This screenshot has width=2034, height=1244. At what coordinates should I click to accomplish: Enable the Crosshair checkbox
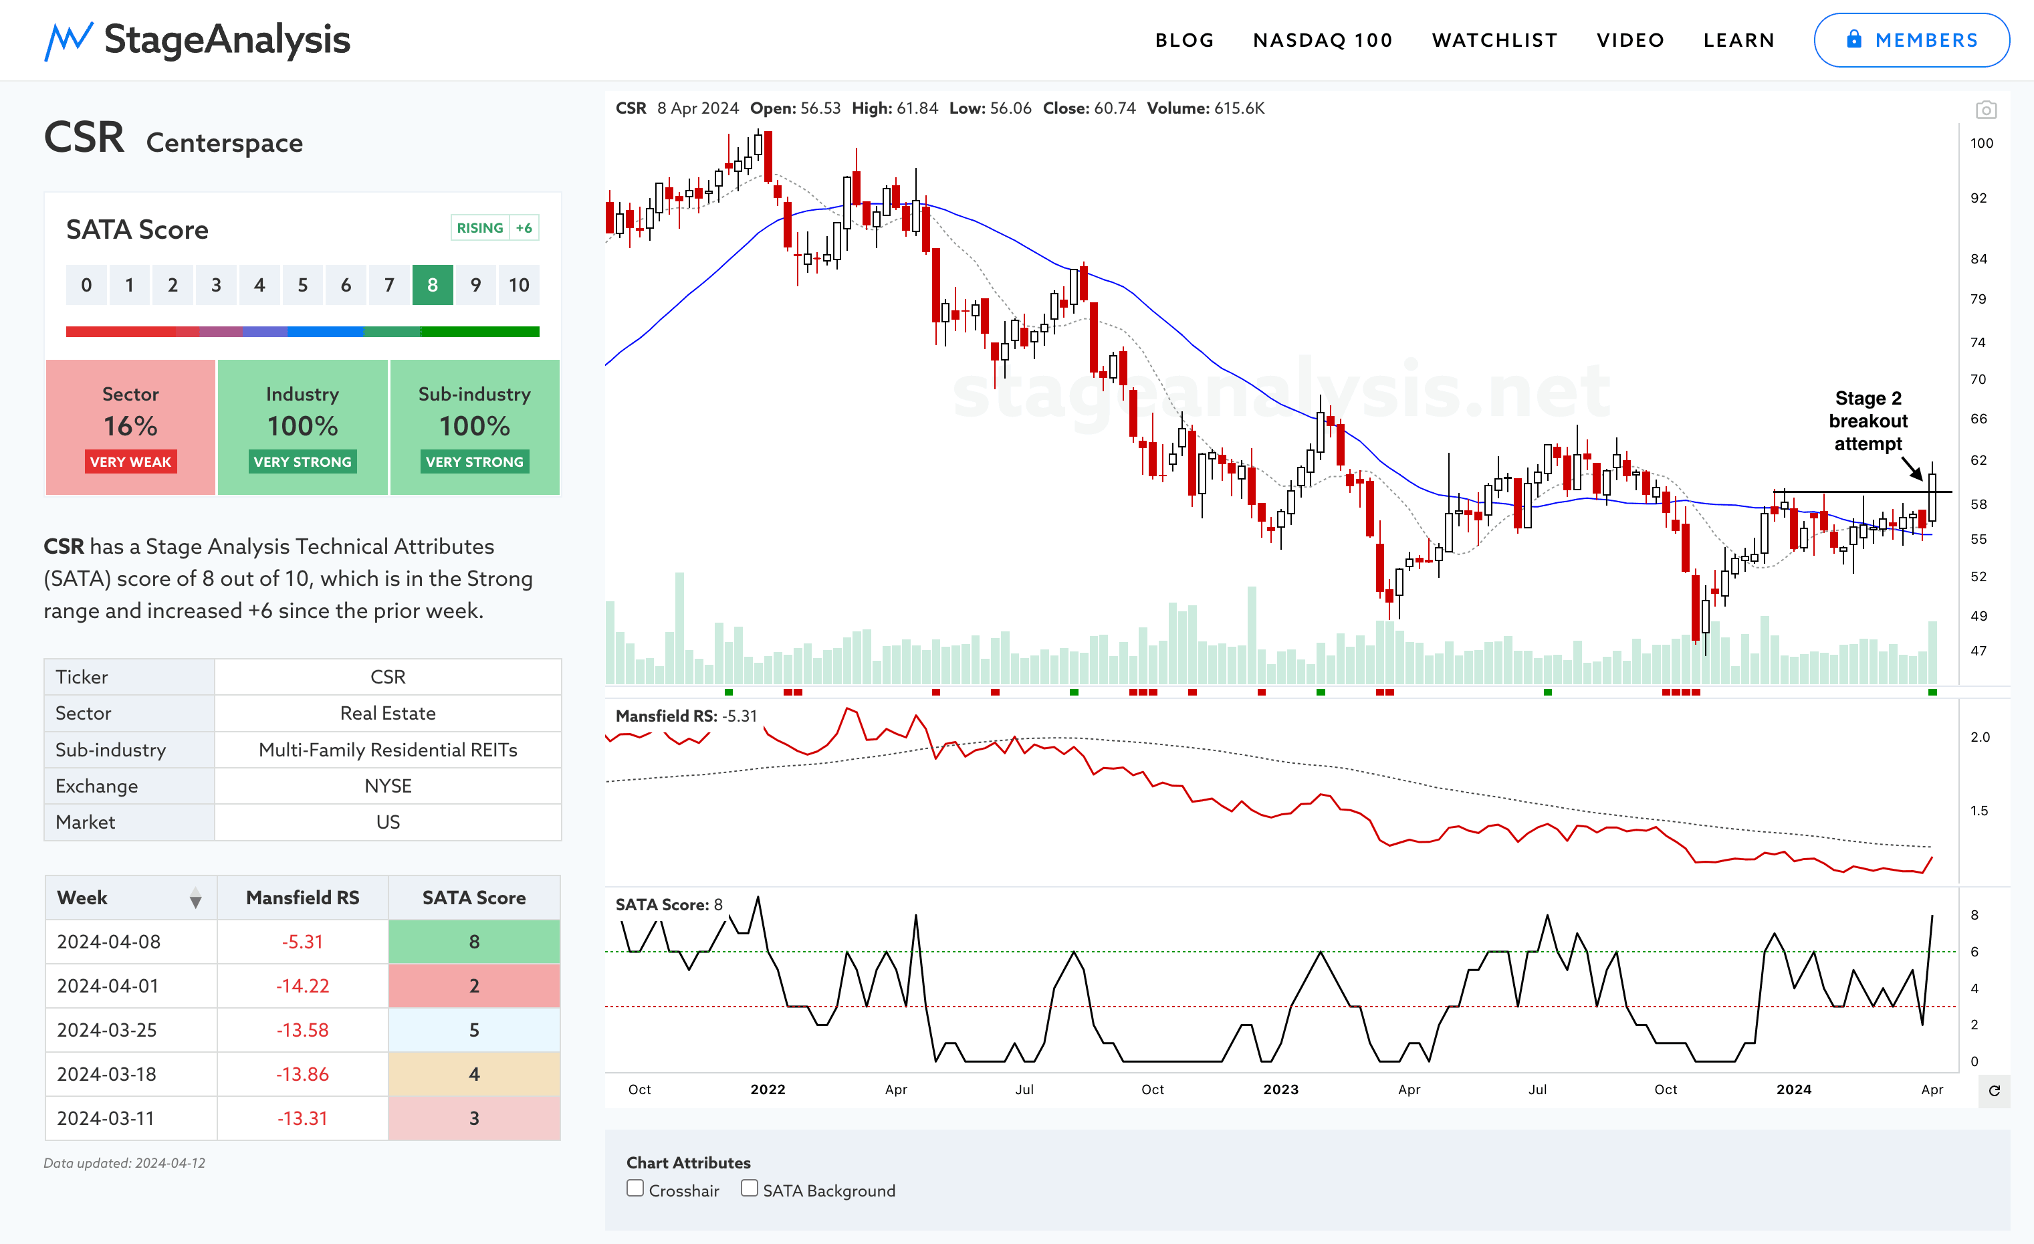[635, 1188]
